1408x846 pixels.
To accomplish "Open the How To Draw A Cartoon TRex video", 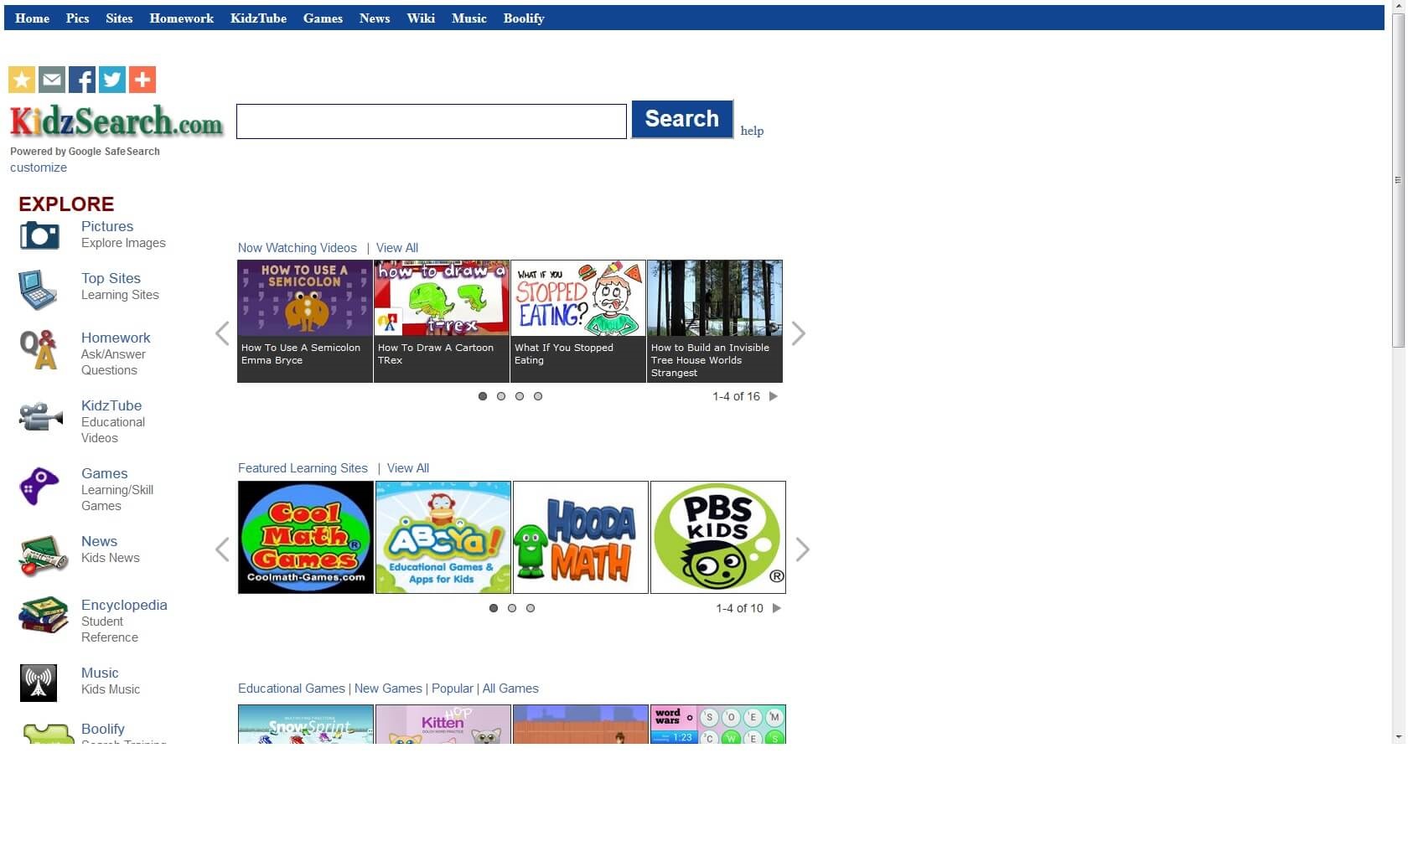I will (x=442, y=321).
